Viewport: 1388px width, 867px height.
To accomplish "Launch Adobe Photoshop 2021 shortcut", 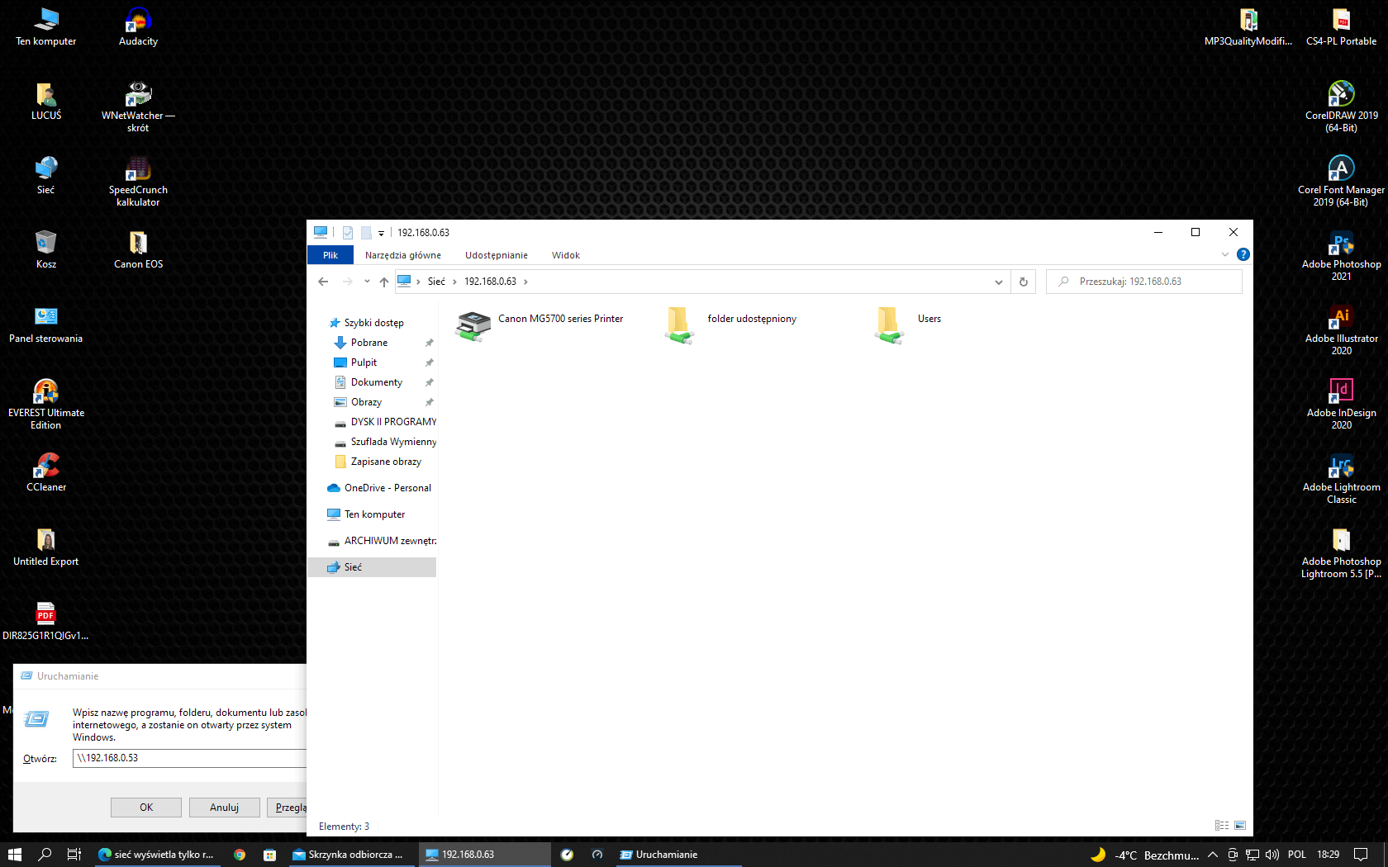I will tap(1342, 256).
